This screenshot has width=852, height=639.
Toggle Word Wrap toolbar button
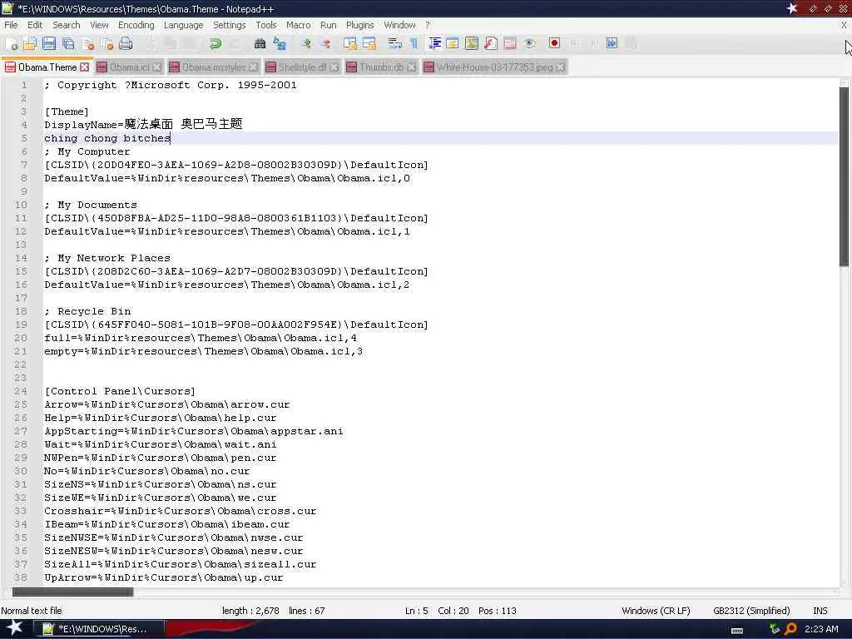395,44
